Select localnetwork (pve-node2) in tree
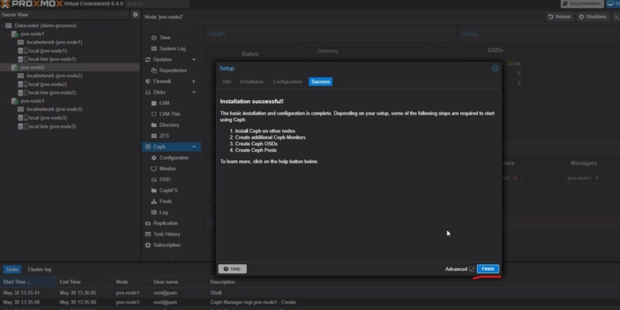Screen dimensions: 620x310 (x=54, y=76)
